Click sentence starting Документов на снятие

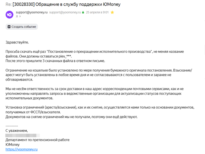(71, 117)
